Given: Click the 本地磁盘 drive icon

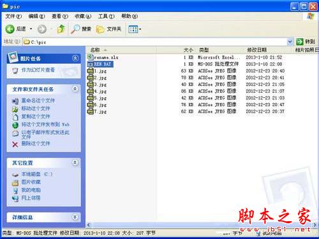Looking at the screenshot, I should coord(15,175).
